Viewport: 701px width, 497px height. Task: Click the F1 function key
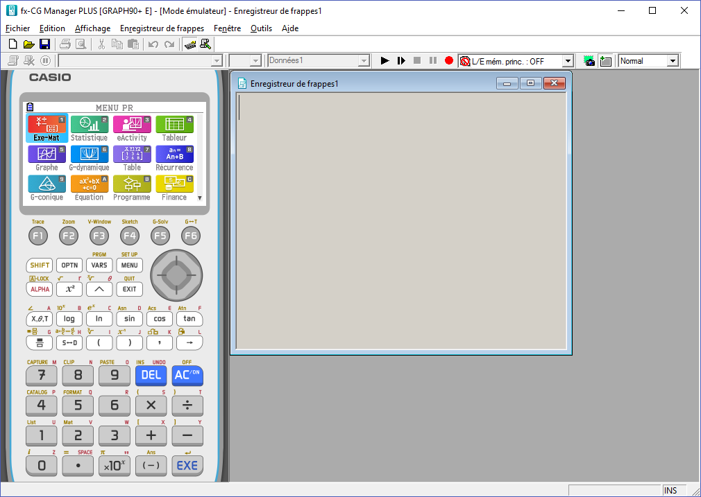click(38, 236)
